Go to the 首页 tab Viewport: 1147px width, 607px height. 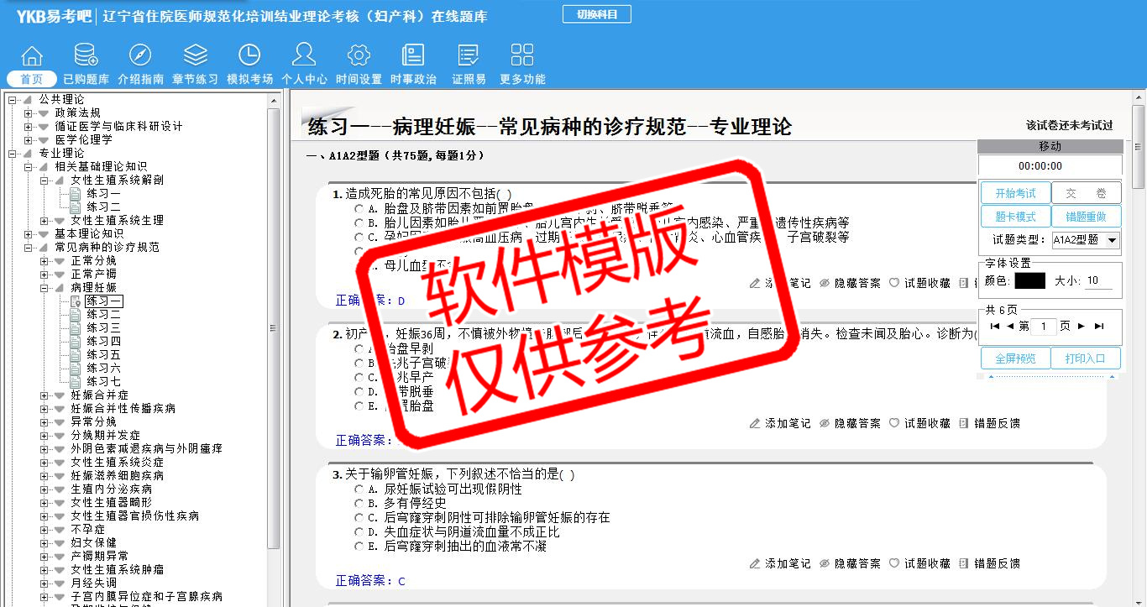coord(32,79)
